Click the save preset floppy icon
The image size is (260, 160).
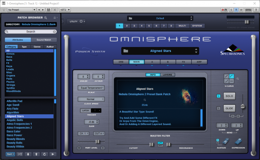tap(48, 10)
